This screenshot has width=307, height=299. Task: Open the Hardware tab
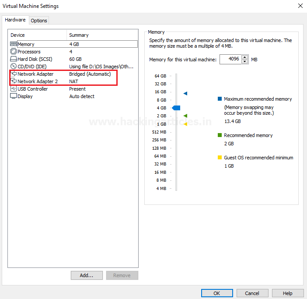click(15, 20)
